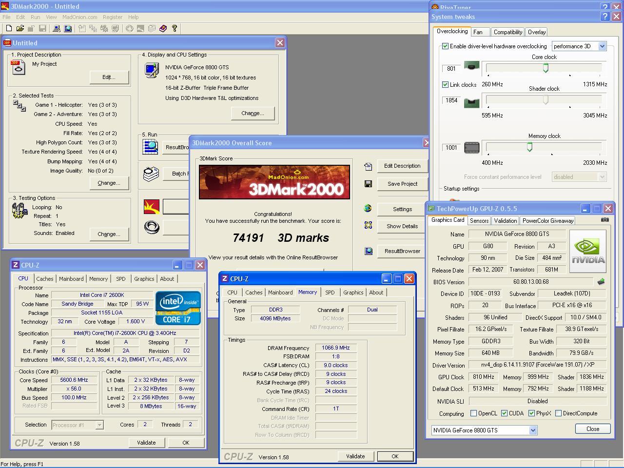624x468 pixels.
Task: Open the PowerColor Giveaway tab in GPU-Z
Action: pos(548,221)
